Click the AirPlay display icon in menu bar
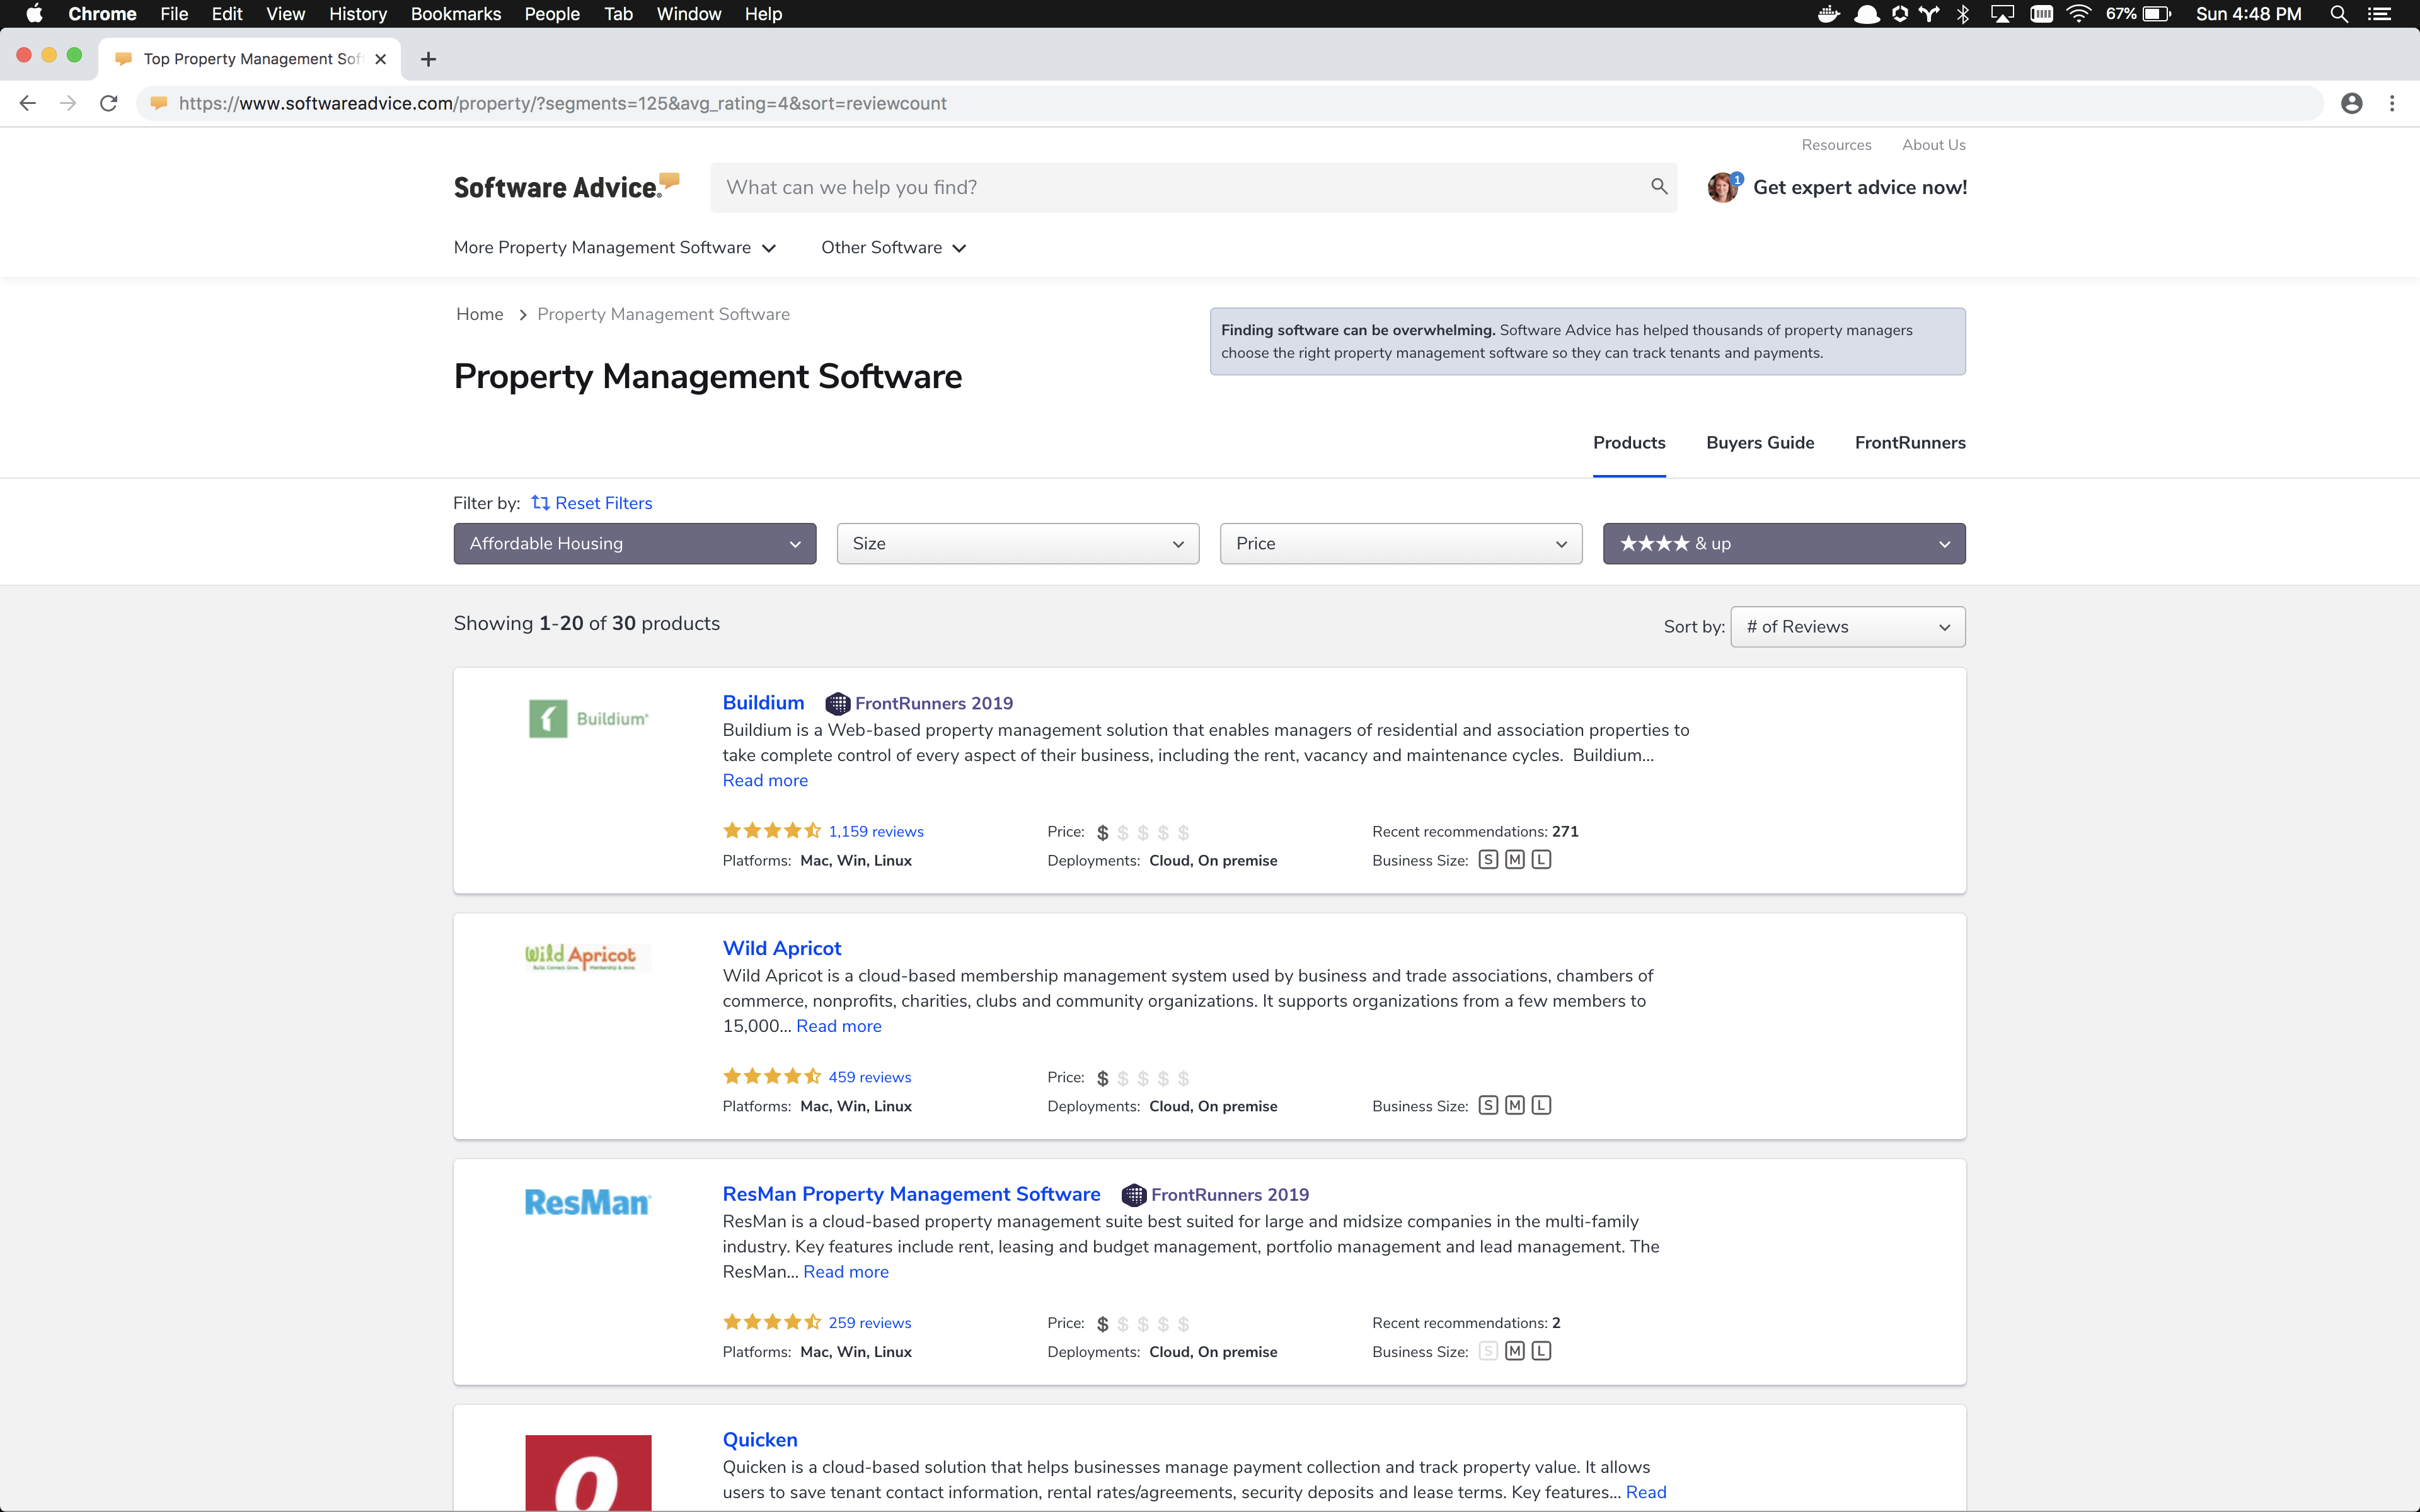The image size is (2420, 1512). tap(2002, 14)
